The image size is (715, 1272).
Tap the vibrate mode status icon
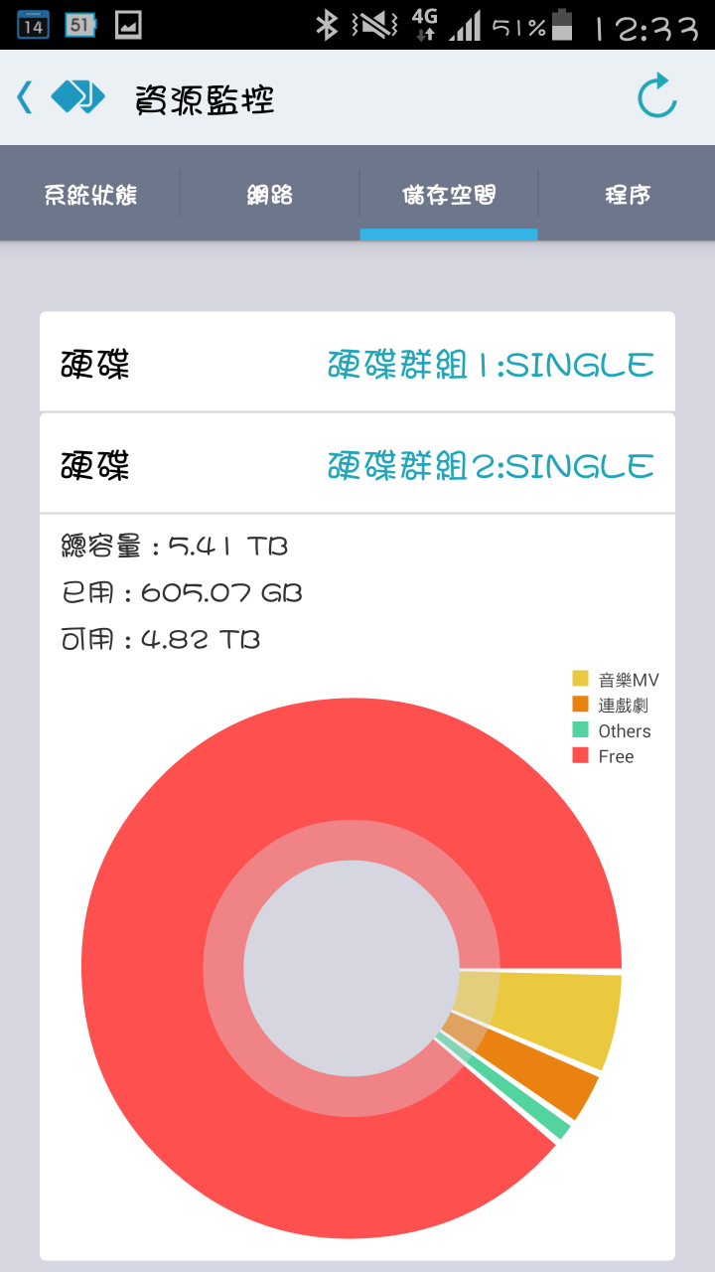(373, 25)
